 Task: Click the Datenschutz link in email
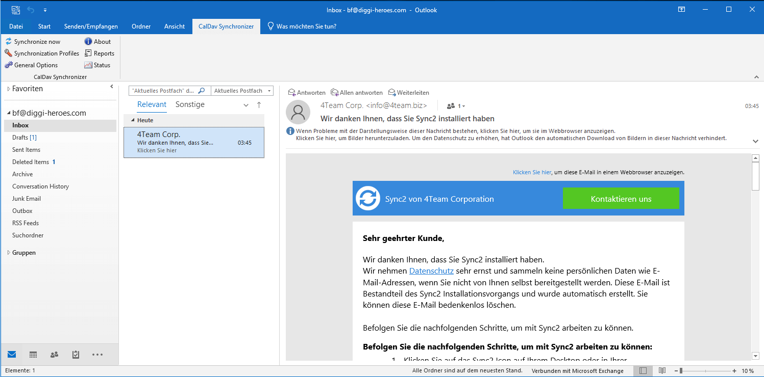[x=431, y=271]
